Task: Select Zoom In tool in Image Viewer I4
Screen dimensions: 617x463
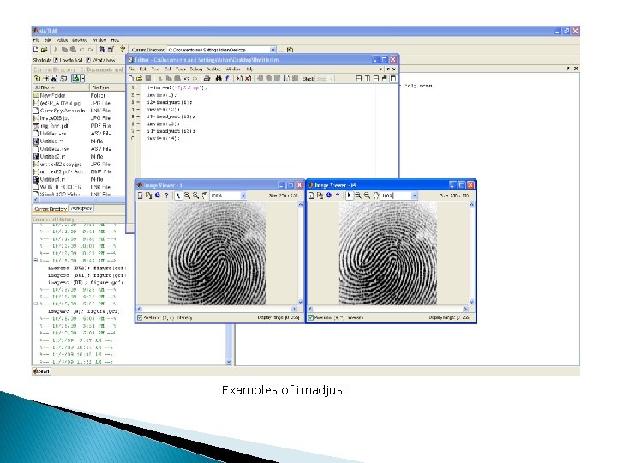Action: [x=358, y=195]
